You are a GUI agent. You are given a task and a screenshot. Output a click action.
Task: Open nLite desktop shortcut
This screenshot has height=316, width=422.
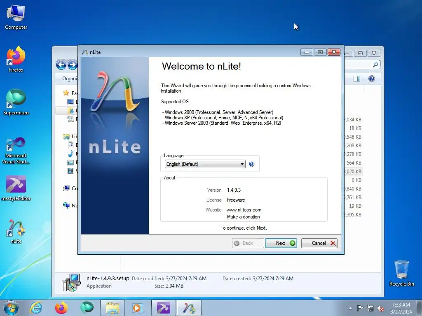point(16,232)
